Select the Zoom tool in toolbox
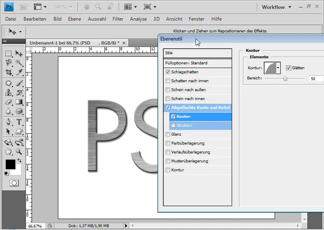 (x=19, y=152)
